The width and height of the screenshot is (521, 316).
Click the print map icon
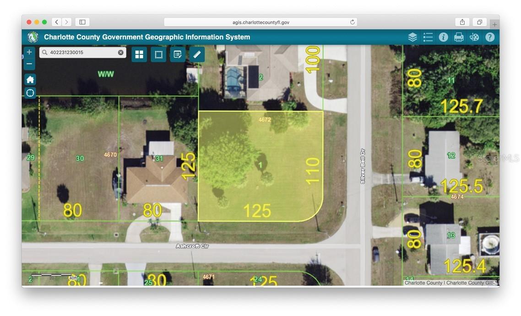459,37
